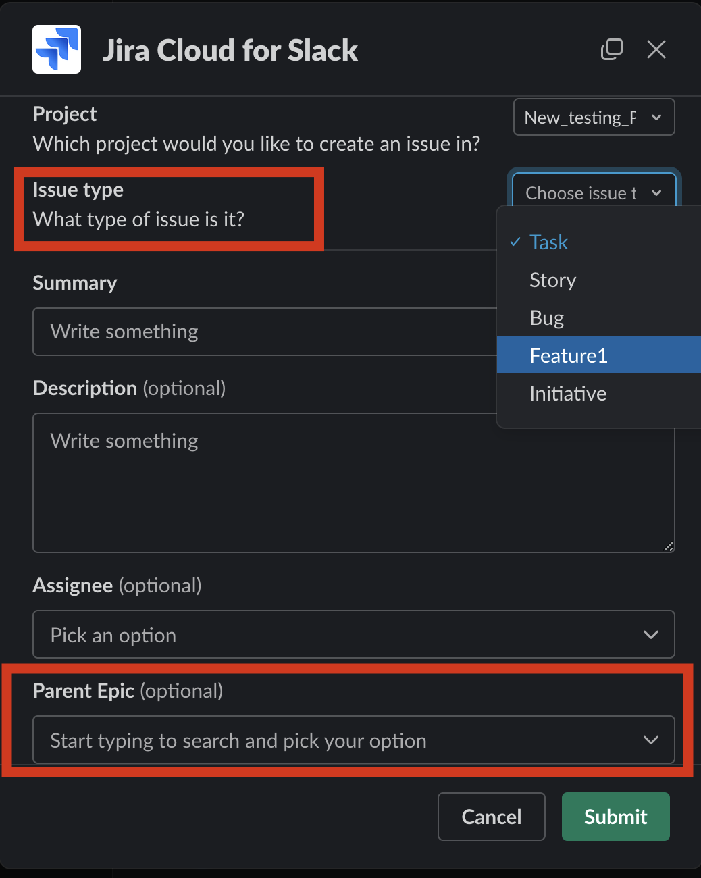Open the Choose issue type combo box
The height and width of the screenshot is (878, 701).
(x=593, y=193)
